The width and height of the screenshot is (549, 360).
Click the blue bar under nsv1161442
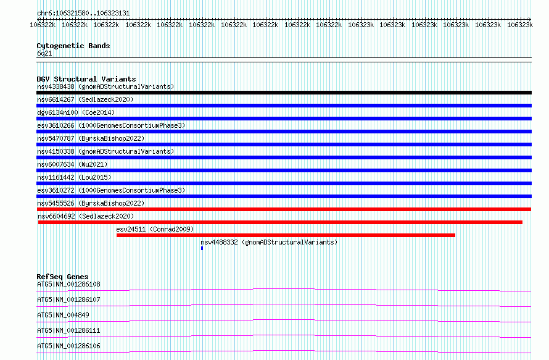[x=284, y=183]
